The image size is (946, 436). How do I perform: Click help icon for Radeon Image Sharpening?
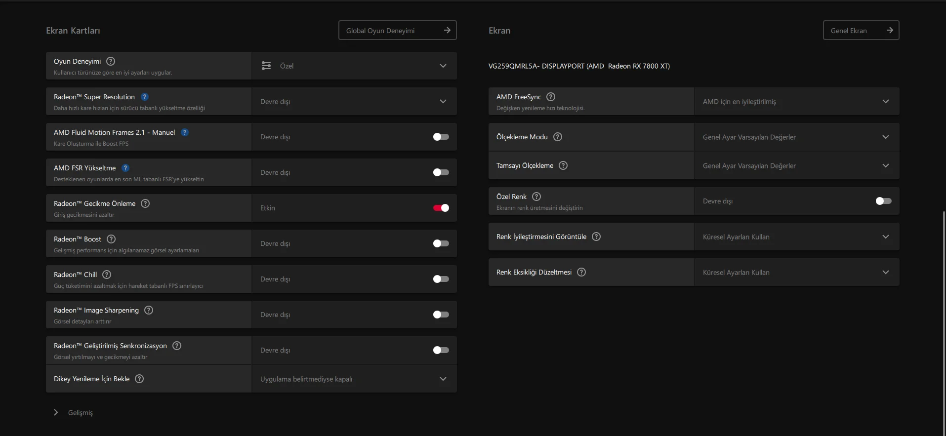pos(149,310)
